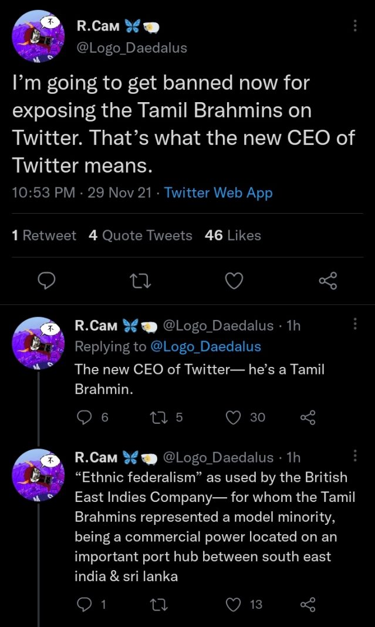Open more options on 'Ethnic federalism' reply
This screenshot has height=627, width=375.
coord(354,456)
